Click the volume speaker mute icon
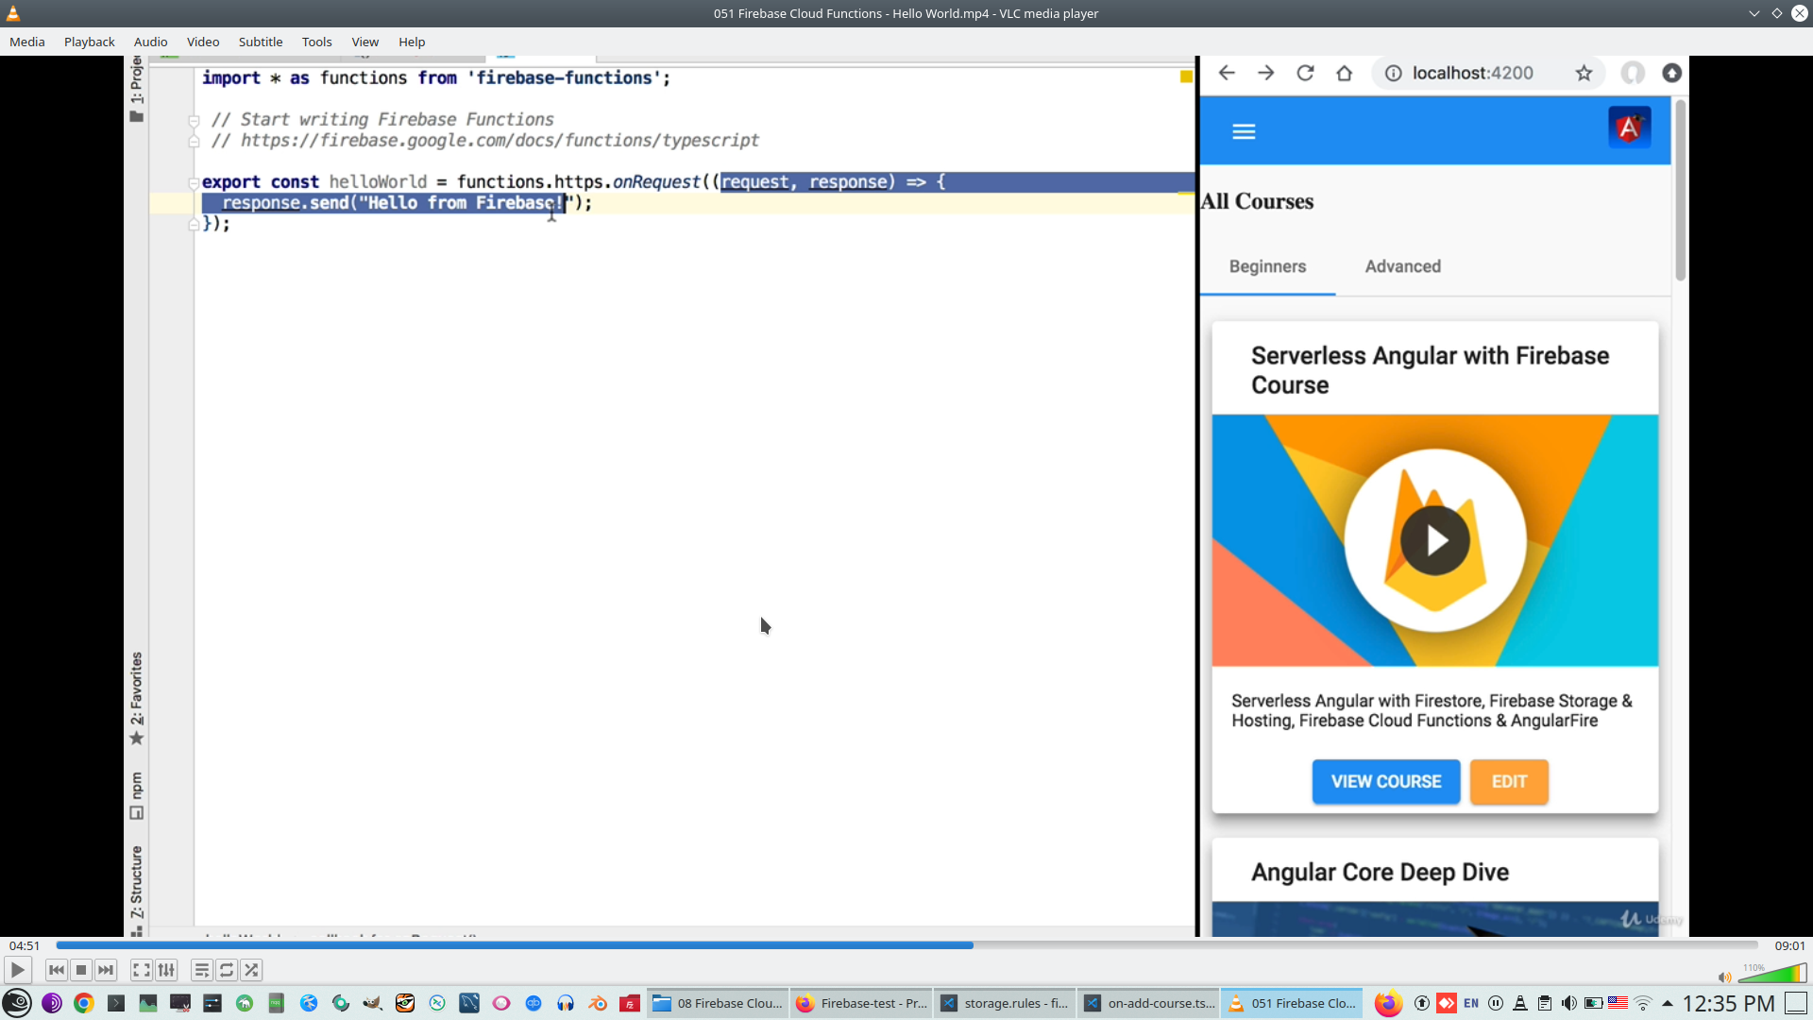Image resolution: width=1813 pixels, height=1020 pixels. 1724,977
